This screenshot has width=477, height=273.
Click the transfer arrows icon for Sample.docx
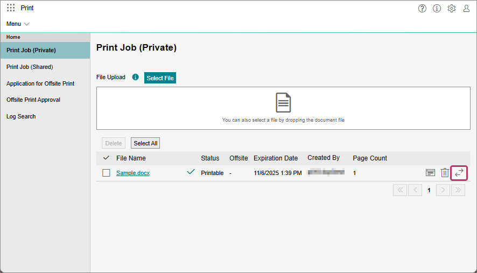(x=459, y=173)
